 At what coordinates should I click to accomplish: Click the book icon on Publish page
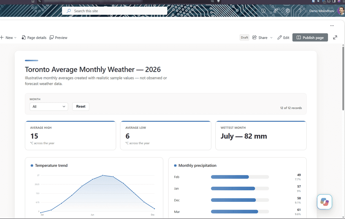(x=299, y=37)
